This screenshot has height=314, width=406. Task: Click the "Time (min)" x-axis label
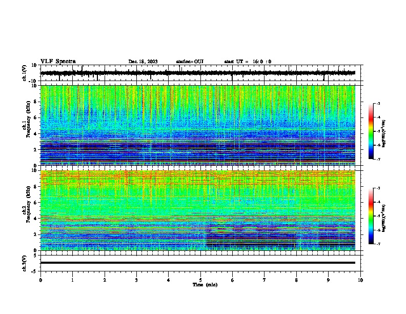coord(205,285)
